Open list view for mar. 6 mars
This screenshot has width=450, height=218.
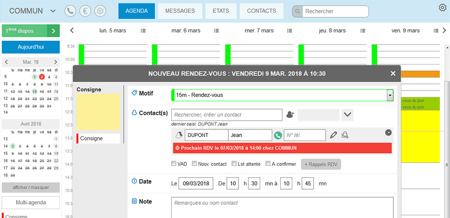[x=216, y=31]
